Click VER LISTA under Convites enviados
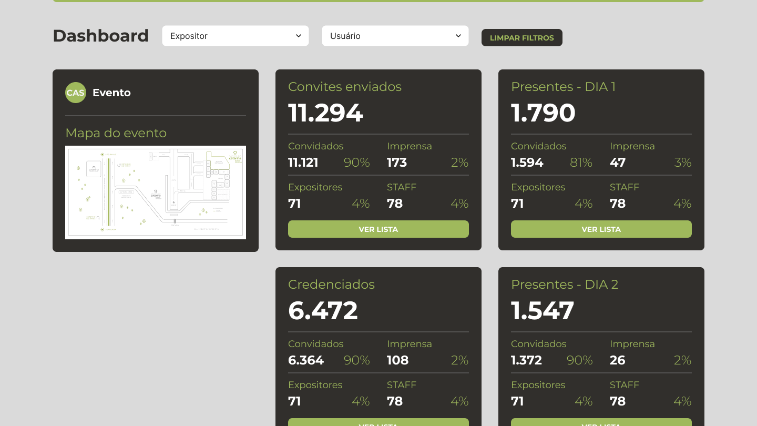The height and width of the screenshot is (426, 757). pos(378,229)
